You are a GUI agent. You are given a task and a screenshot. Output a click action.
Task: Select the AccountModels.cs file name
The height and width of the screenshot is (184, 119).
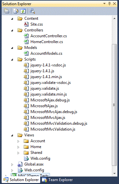tap(46, 53)
